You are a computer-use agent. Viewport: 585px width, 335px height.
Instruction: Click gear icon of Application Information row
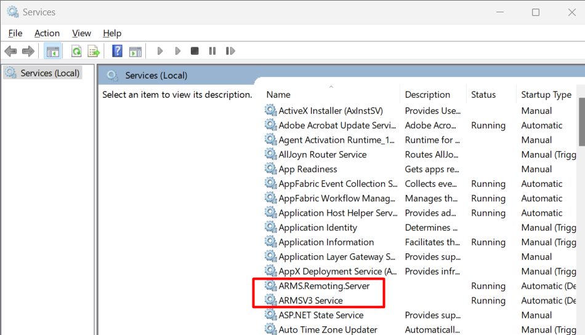(270, 242)
